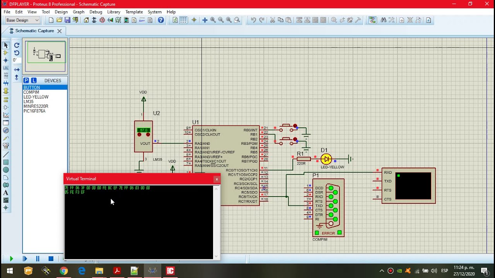The width and height of the screenshot is (495, 278).
Task: Click the Open Project folder icon
Action: click(59, 20)
